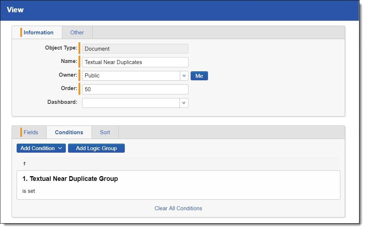Click the Name field containing Textual Near Duplicates
The image size is (365, 229).
tap(135, 62)
